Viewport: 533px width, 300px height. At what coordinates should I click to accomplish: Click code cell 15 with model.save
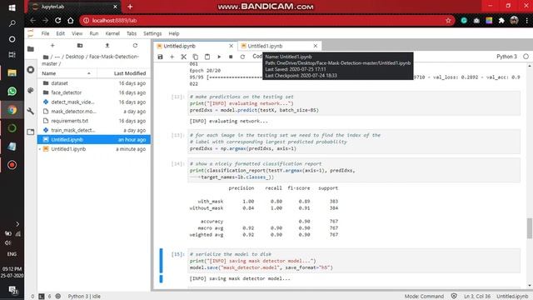tap(354, 261)
